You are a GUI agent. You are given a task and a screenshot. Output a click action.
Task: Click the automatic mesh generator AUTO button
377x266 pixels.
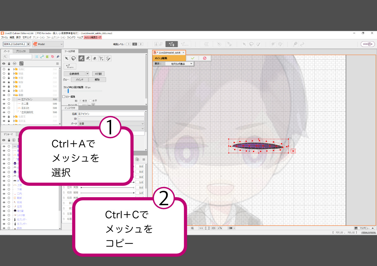click(x=70, y=66)
